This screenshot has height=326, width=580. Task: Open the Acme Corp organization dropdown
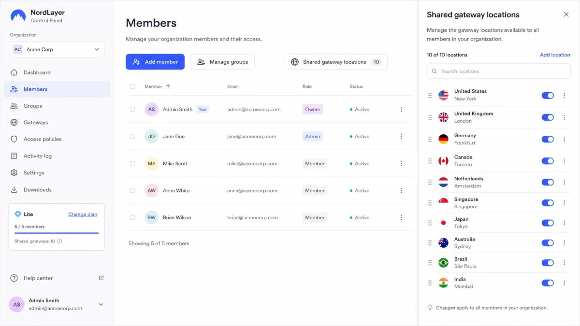pyautogui.click(x=57, y=49)
